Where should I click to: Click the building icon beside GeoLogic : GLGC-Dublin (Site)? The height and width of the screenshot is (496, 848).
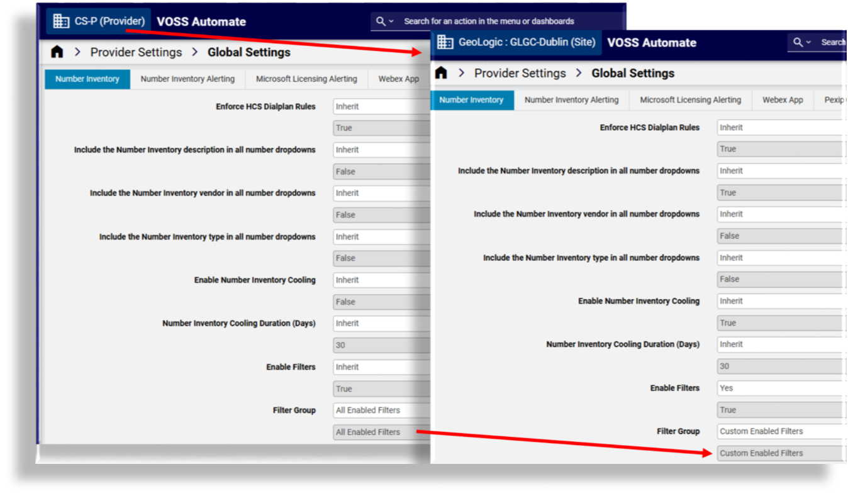[x=445, y=42]
